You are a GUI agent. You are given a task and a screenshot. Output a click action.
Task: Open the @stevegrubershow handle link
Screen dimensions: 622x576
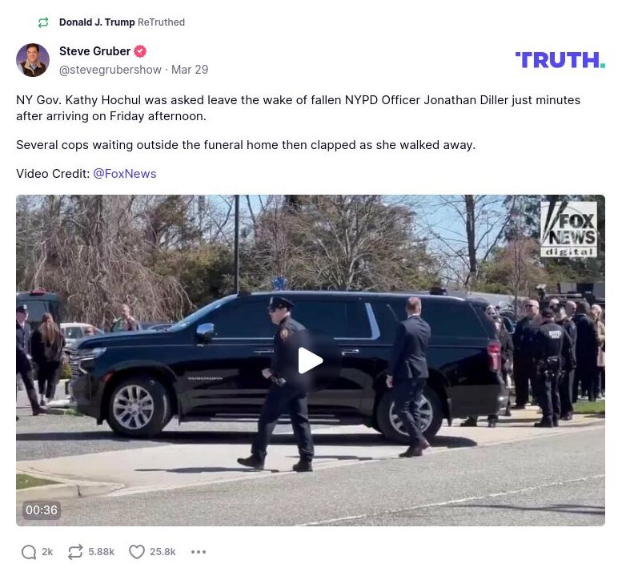click(x=110, y=70)
